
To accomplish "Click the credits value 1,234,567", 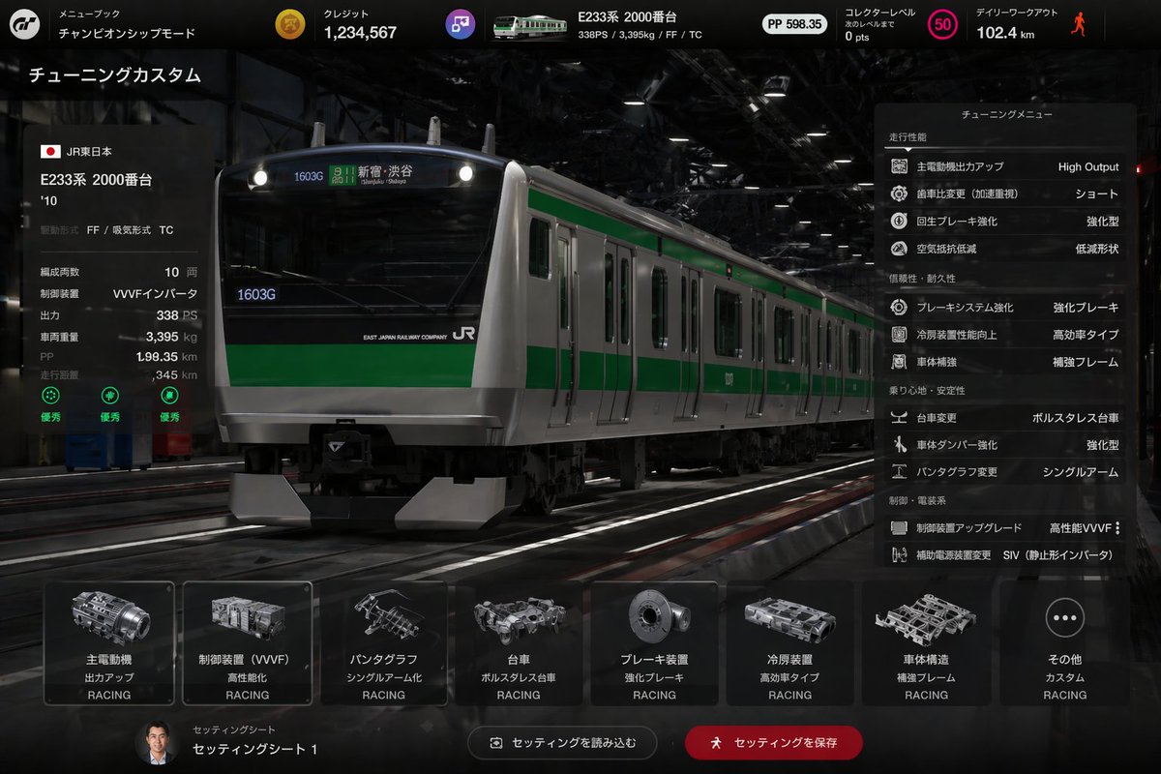I will (x=360, y=32).
